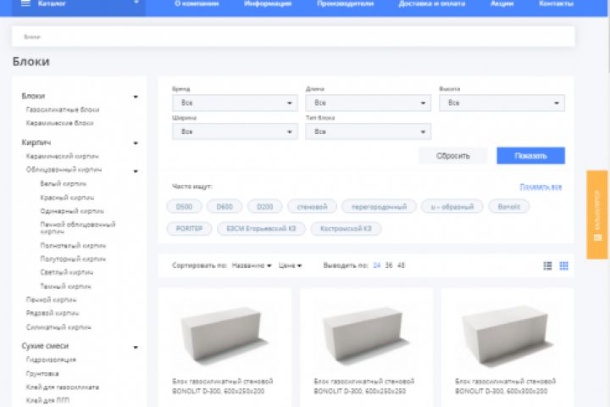Open Клей для газосиликата category

63,387
